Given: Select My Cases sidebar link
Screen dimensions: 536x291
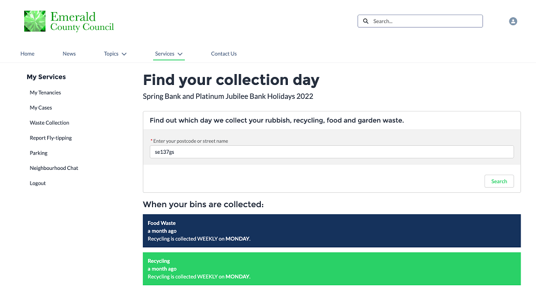Looking at the screenshot, I should [x=41, y=108].
